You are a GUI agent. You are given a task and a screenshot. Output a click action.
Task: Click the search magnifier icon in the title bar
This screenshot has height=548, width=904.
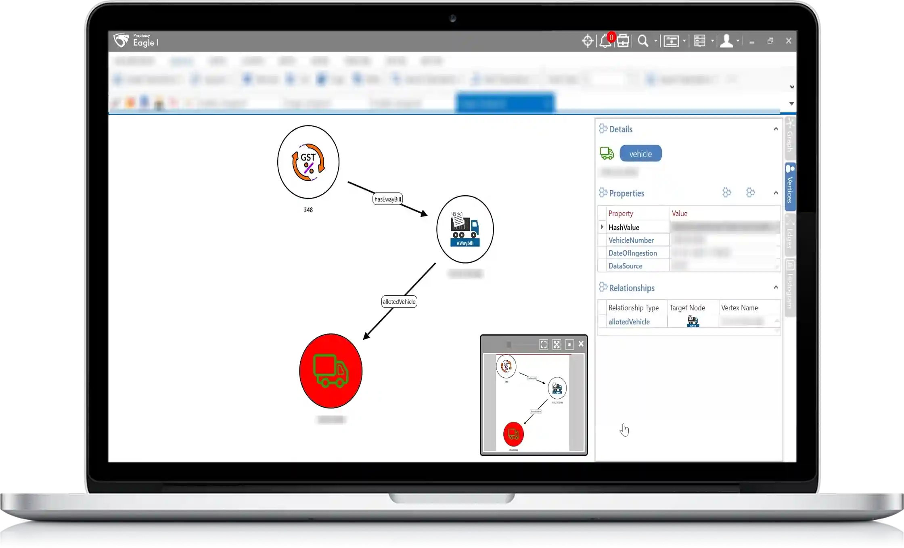click(642, 41)
